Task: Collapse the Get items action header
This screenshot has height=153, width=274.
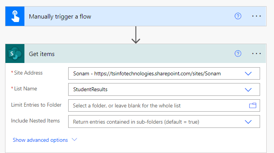Action: coord(136,53)
